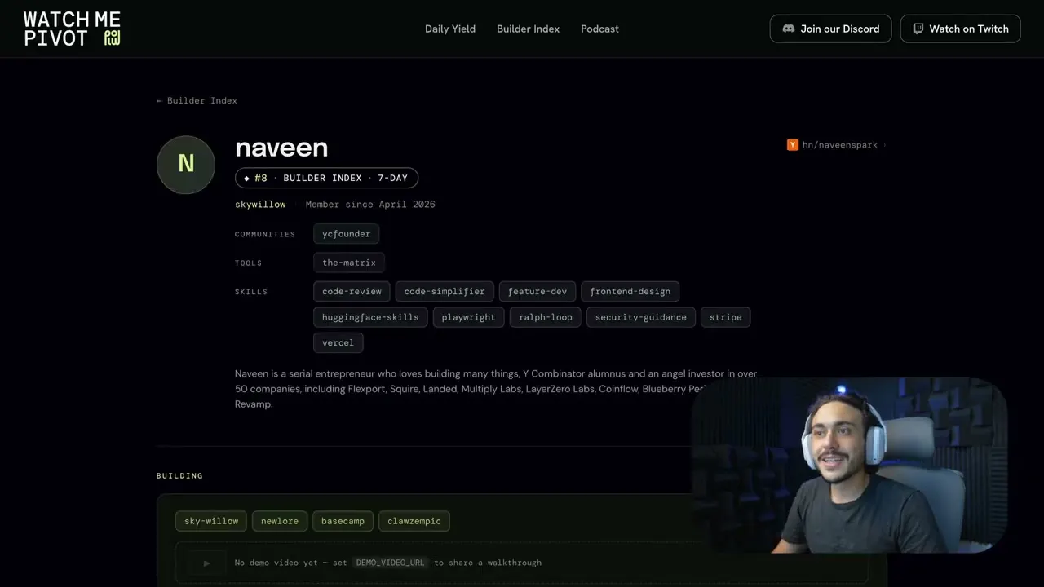Screen dimensions: 1044x587
Task: Click the ralph-loop skill tag
Action: click(x=546, y=317)
